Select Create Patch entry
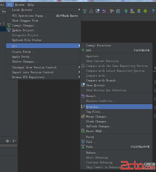Viewport: 156px width, 172px height. [43, 52]
